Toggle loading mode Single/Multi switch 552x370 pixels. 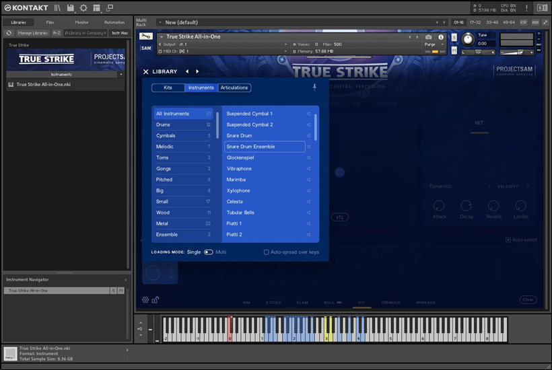[x=208, y=252]
